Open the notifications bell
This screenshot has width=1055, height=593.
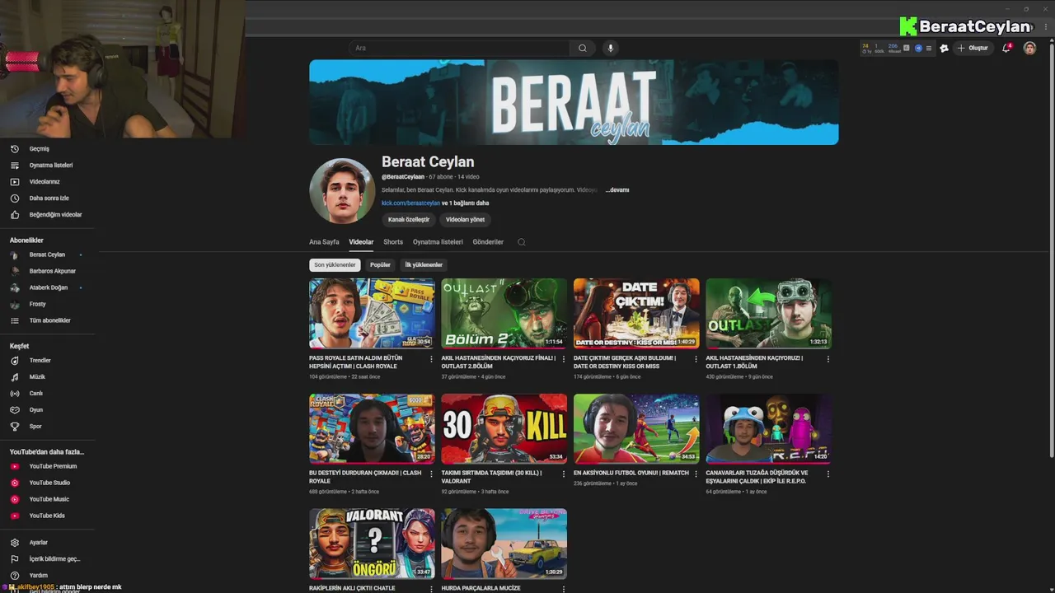pyautogui.click(x=1006, y=48)
